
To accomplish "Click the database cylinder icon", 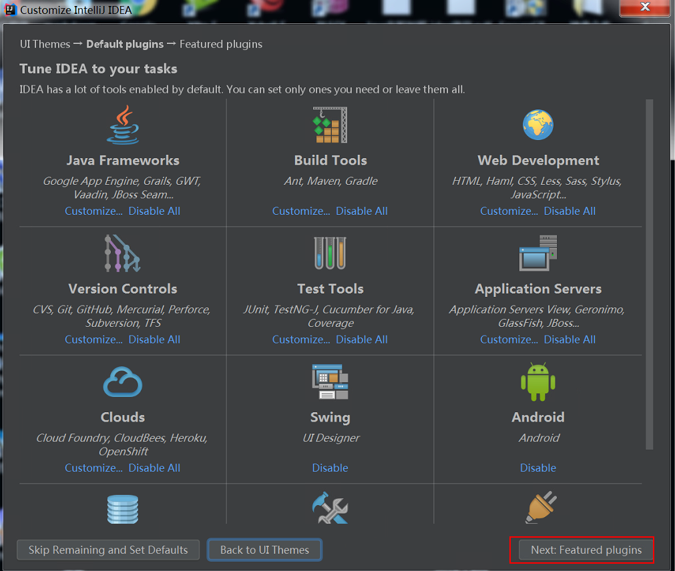I will coord(123,509).
